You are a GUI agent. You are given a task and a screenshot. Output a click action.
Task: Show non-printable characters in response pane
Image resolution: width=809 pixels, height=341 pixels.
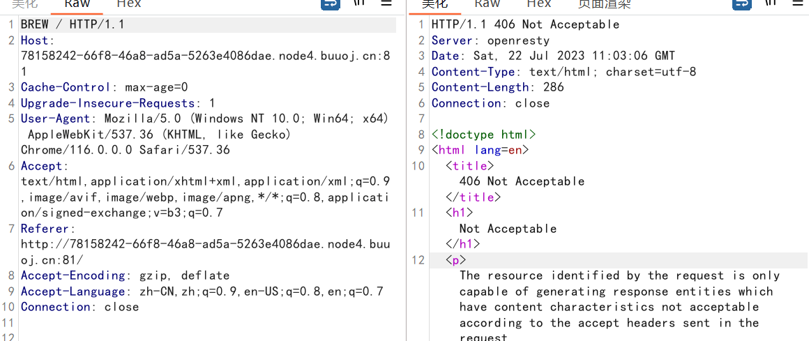pyautogui.click(x=770, y=3)
